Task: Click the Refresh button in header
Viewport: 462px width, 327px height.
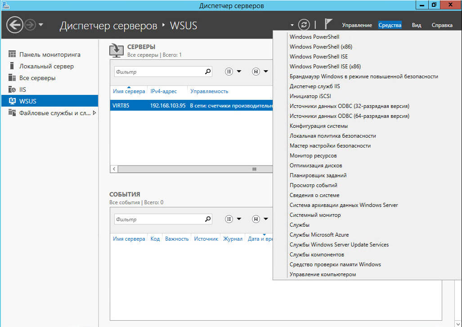Action: click(304, 25)
